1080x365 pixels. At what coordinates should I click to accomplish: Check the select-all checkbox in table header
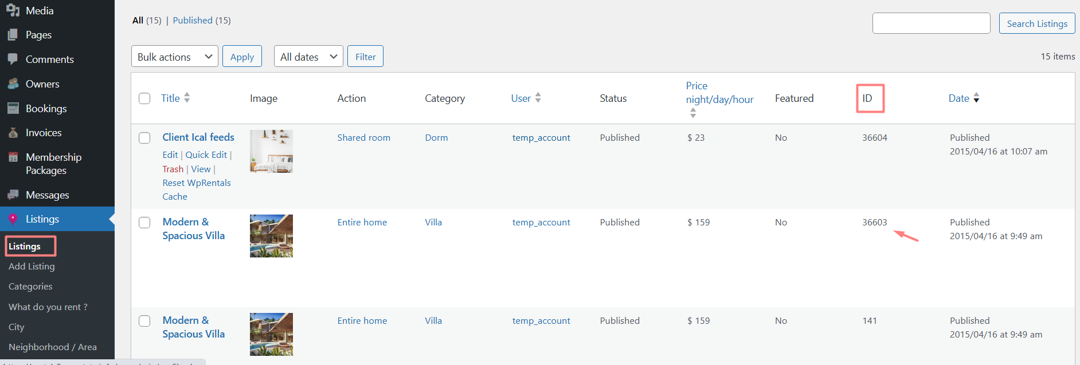click(144, 98)
